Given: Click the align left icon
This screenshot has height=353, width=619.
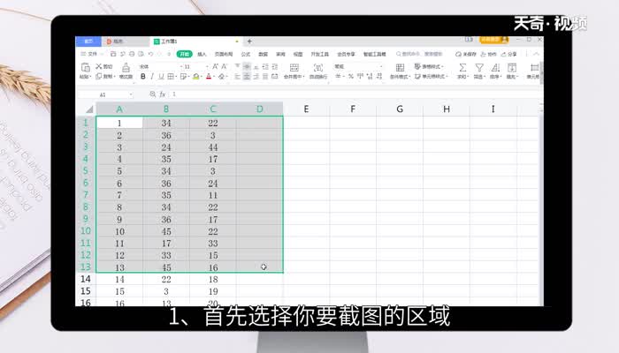Looking at the screenshot, I should (x=237, y=77).
